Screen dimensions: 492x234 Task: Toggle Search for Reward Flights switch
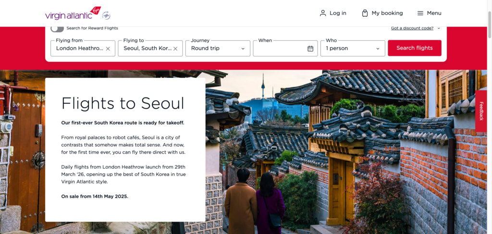point(57,28)
